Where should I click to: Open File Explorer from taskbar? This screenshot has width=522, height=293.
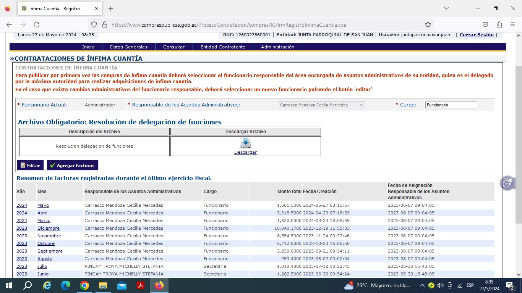[103, 285]
